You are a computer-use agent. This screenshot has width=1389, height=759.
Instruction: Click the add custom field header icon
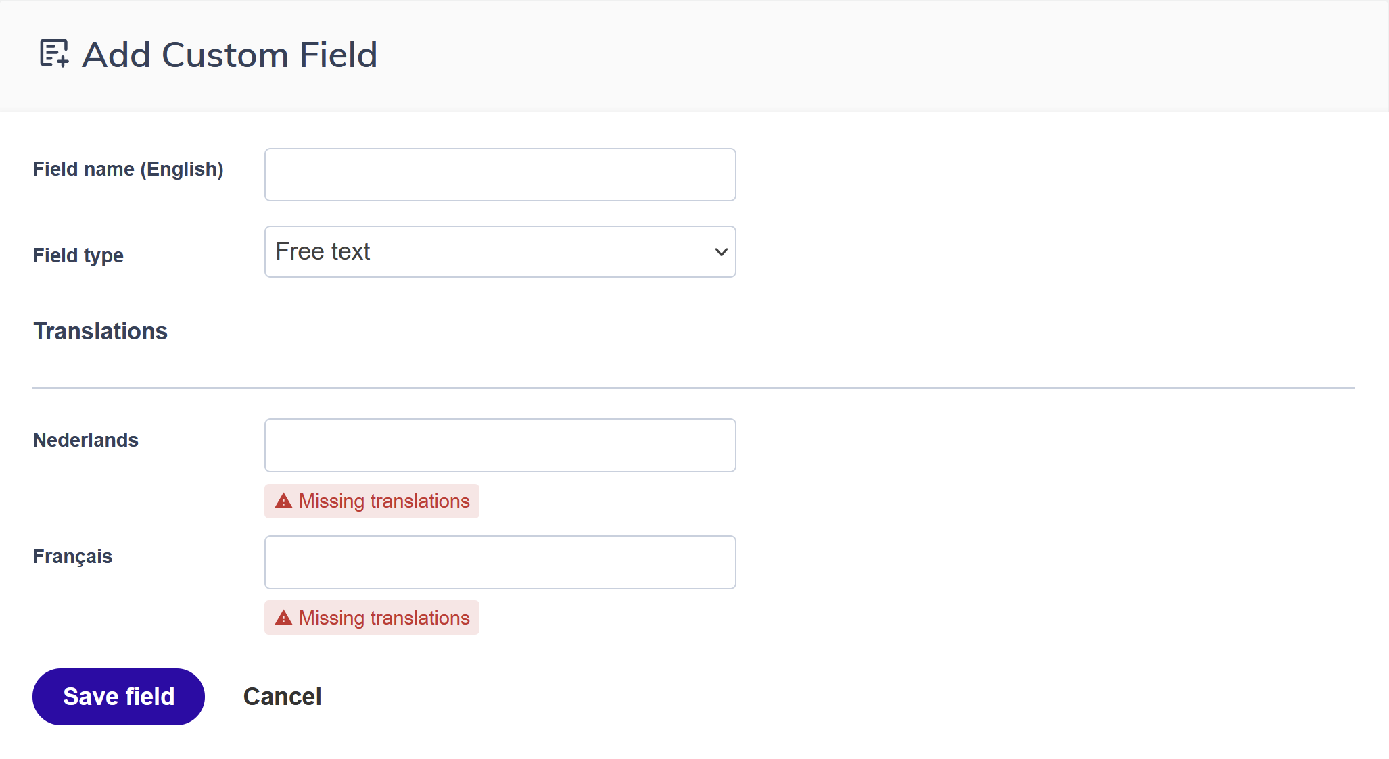(x=54, y=53)
